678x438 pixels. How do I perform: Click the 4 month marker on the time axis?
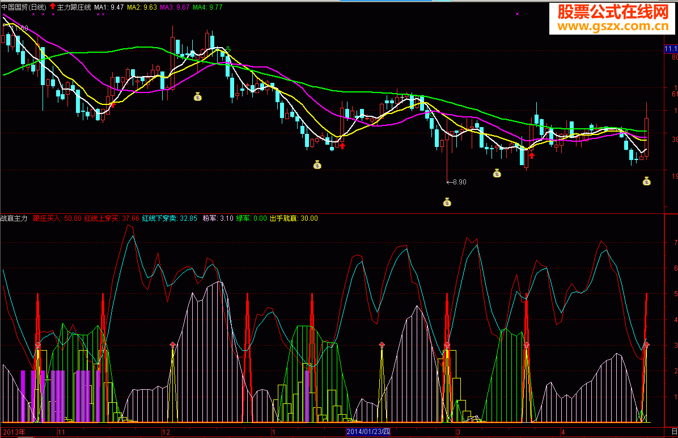pyautogui.click(x=563, y=432)
